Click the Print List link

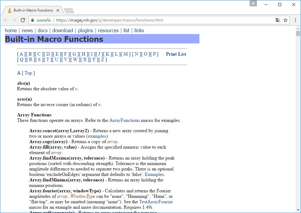[x=176, y=54]
